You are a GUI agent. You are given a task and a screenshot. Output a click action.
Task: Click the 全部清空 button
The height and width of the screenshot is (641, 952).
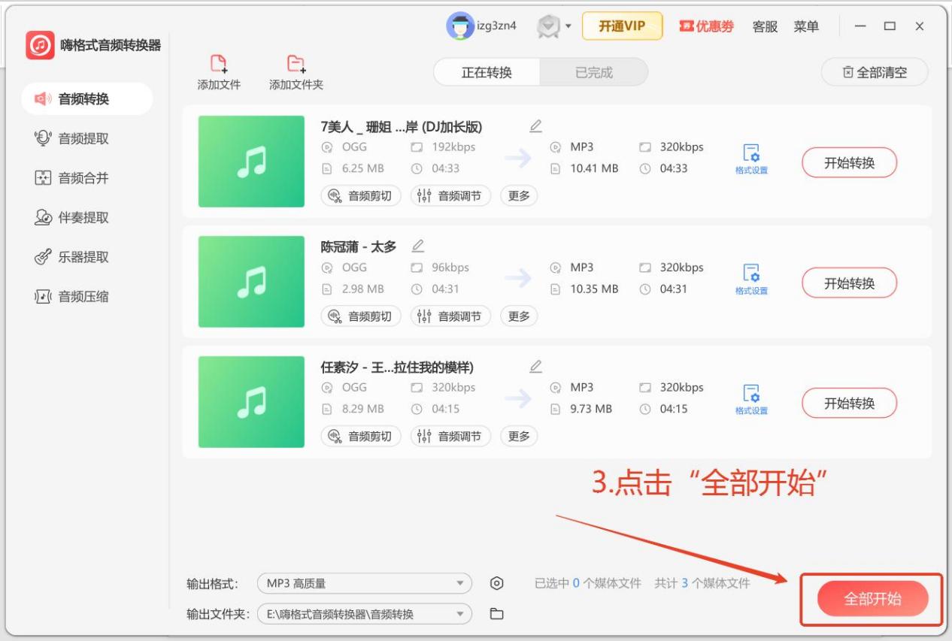[x=875, y=72]
